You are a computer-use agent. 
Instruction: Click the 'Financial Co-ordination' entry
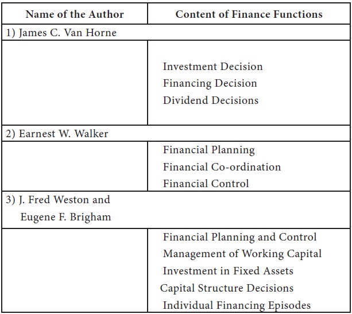coord(222,167)
